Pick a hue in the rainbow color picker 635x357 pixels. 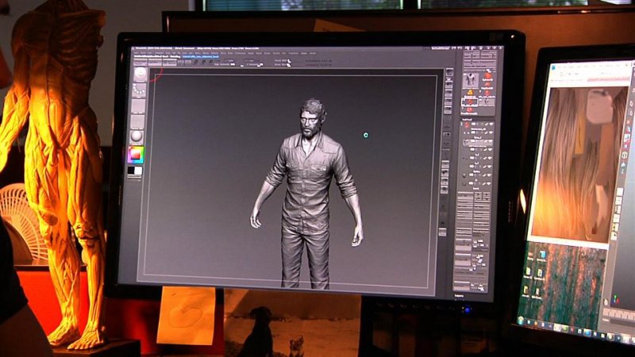point(136,155)
